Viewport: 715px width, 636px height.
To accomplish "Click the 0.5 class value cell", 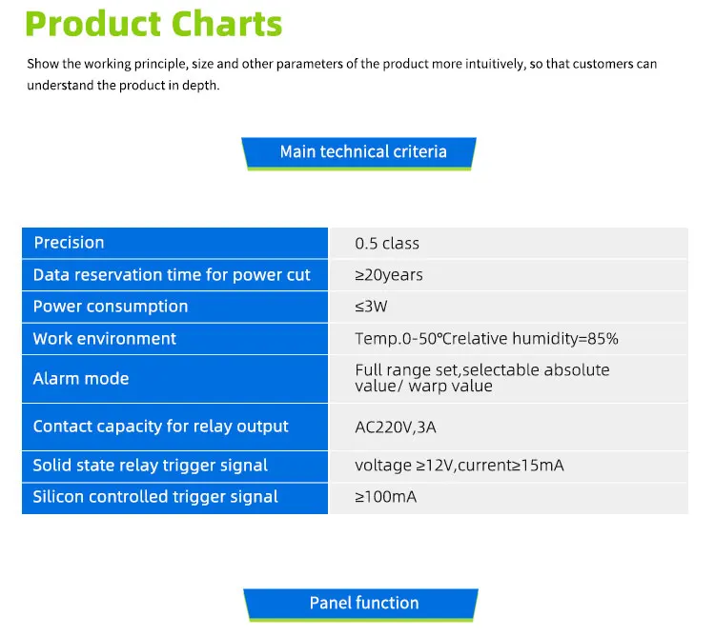I will coord(387,244).
